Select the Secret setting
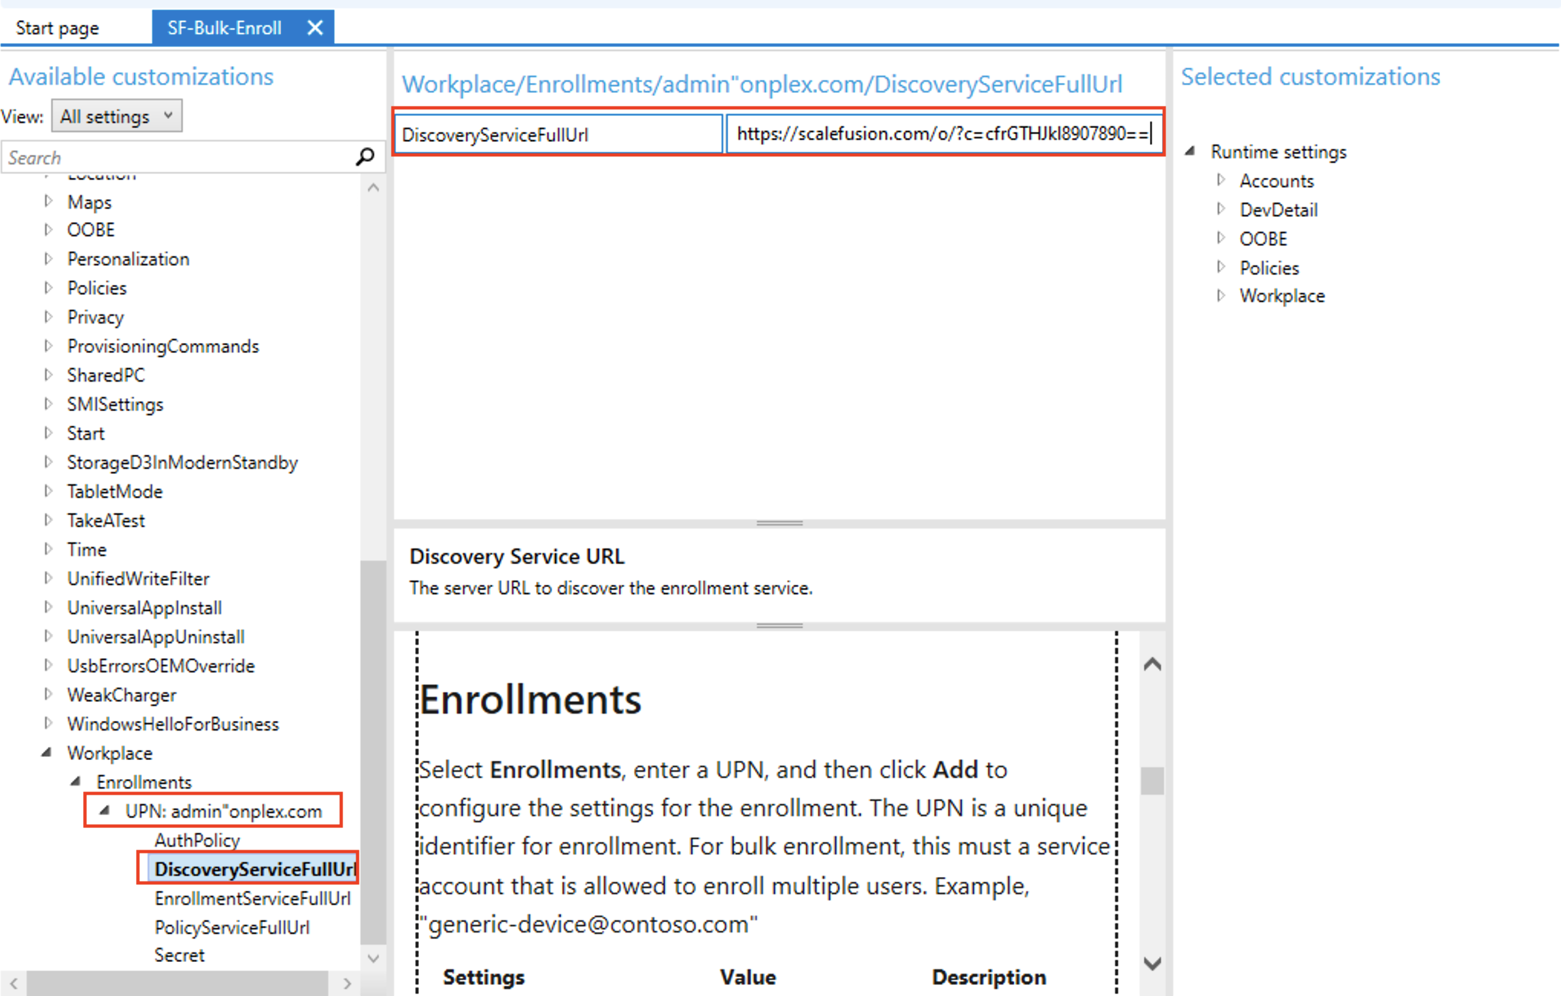 click(x=180, y=955)
